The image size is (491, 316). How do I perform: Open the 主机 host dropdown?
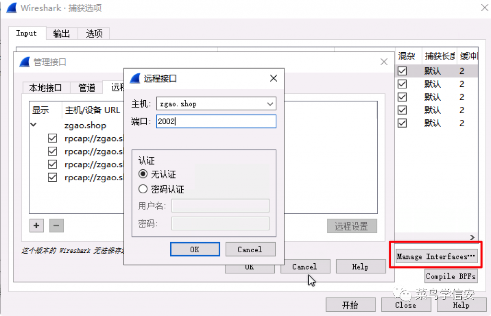(x=270, y=104)
